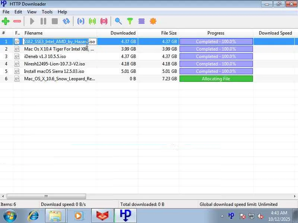This screenshot has width=298, height=223.
Task: Select Install macOS Sierra 12.5.03.iso
Action: click(54, 71)
